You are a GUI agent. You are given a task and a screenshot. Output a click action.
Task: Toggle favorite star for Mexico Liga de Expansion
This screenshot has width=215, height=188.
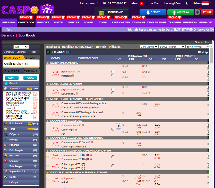(48, 84)
